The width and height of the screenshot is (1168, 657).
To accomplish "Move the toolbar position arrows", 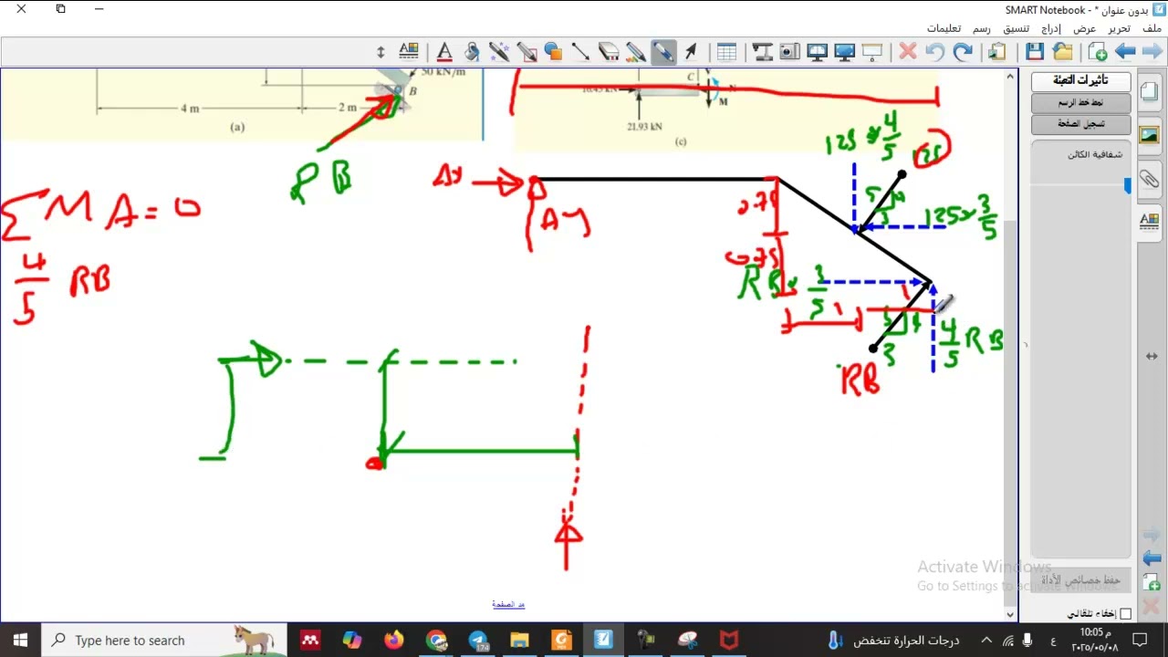I will point(381,52).
